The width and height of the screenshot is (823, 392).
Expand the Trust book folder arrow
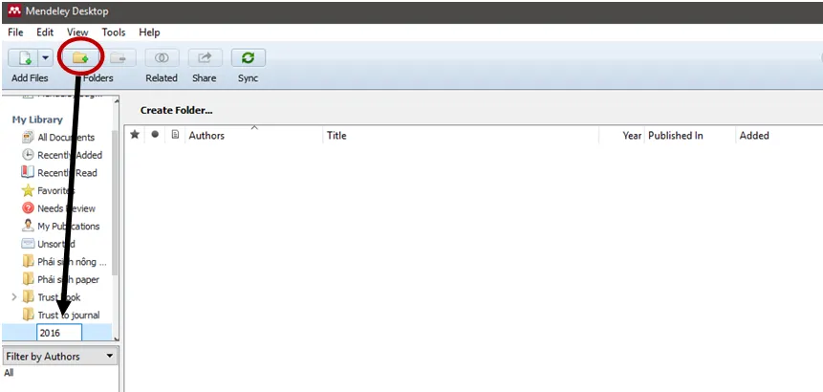[x=14, y=297]
